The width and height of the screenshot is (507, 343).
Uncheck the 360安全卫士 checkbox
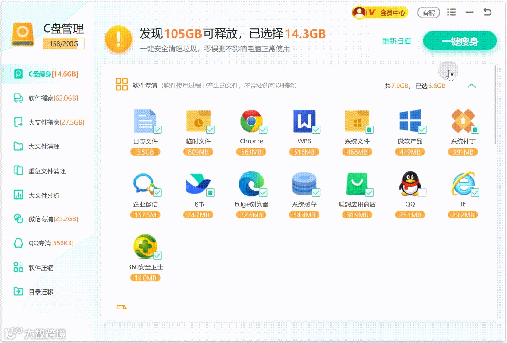[157, 256]
